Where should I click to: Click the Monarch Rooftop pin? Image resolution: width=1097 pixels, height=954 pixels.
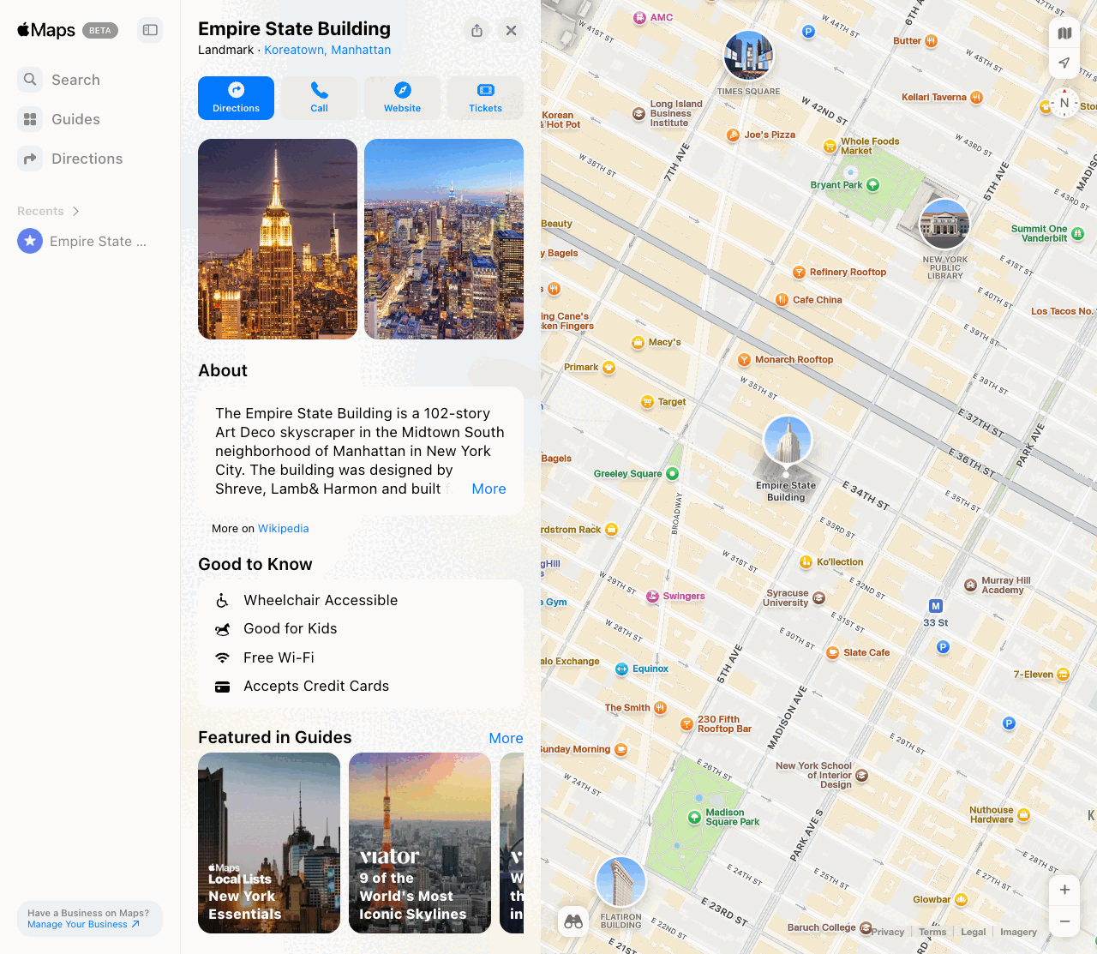(x=744, y=359)
